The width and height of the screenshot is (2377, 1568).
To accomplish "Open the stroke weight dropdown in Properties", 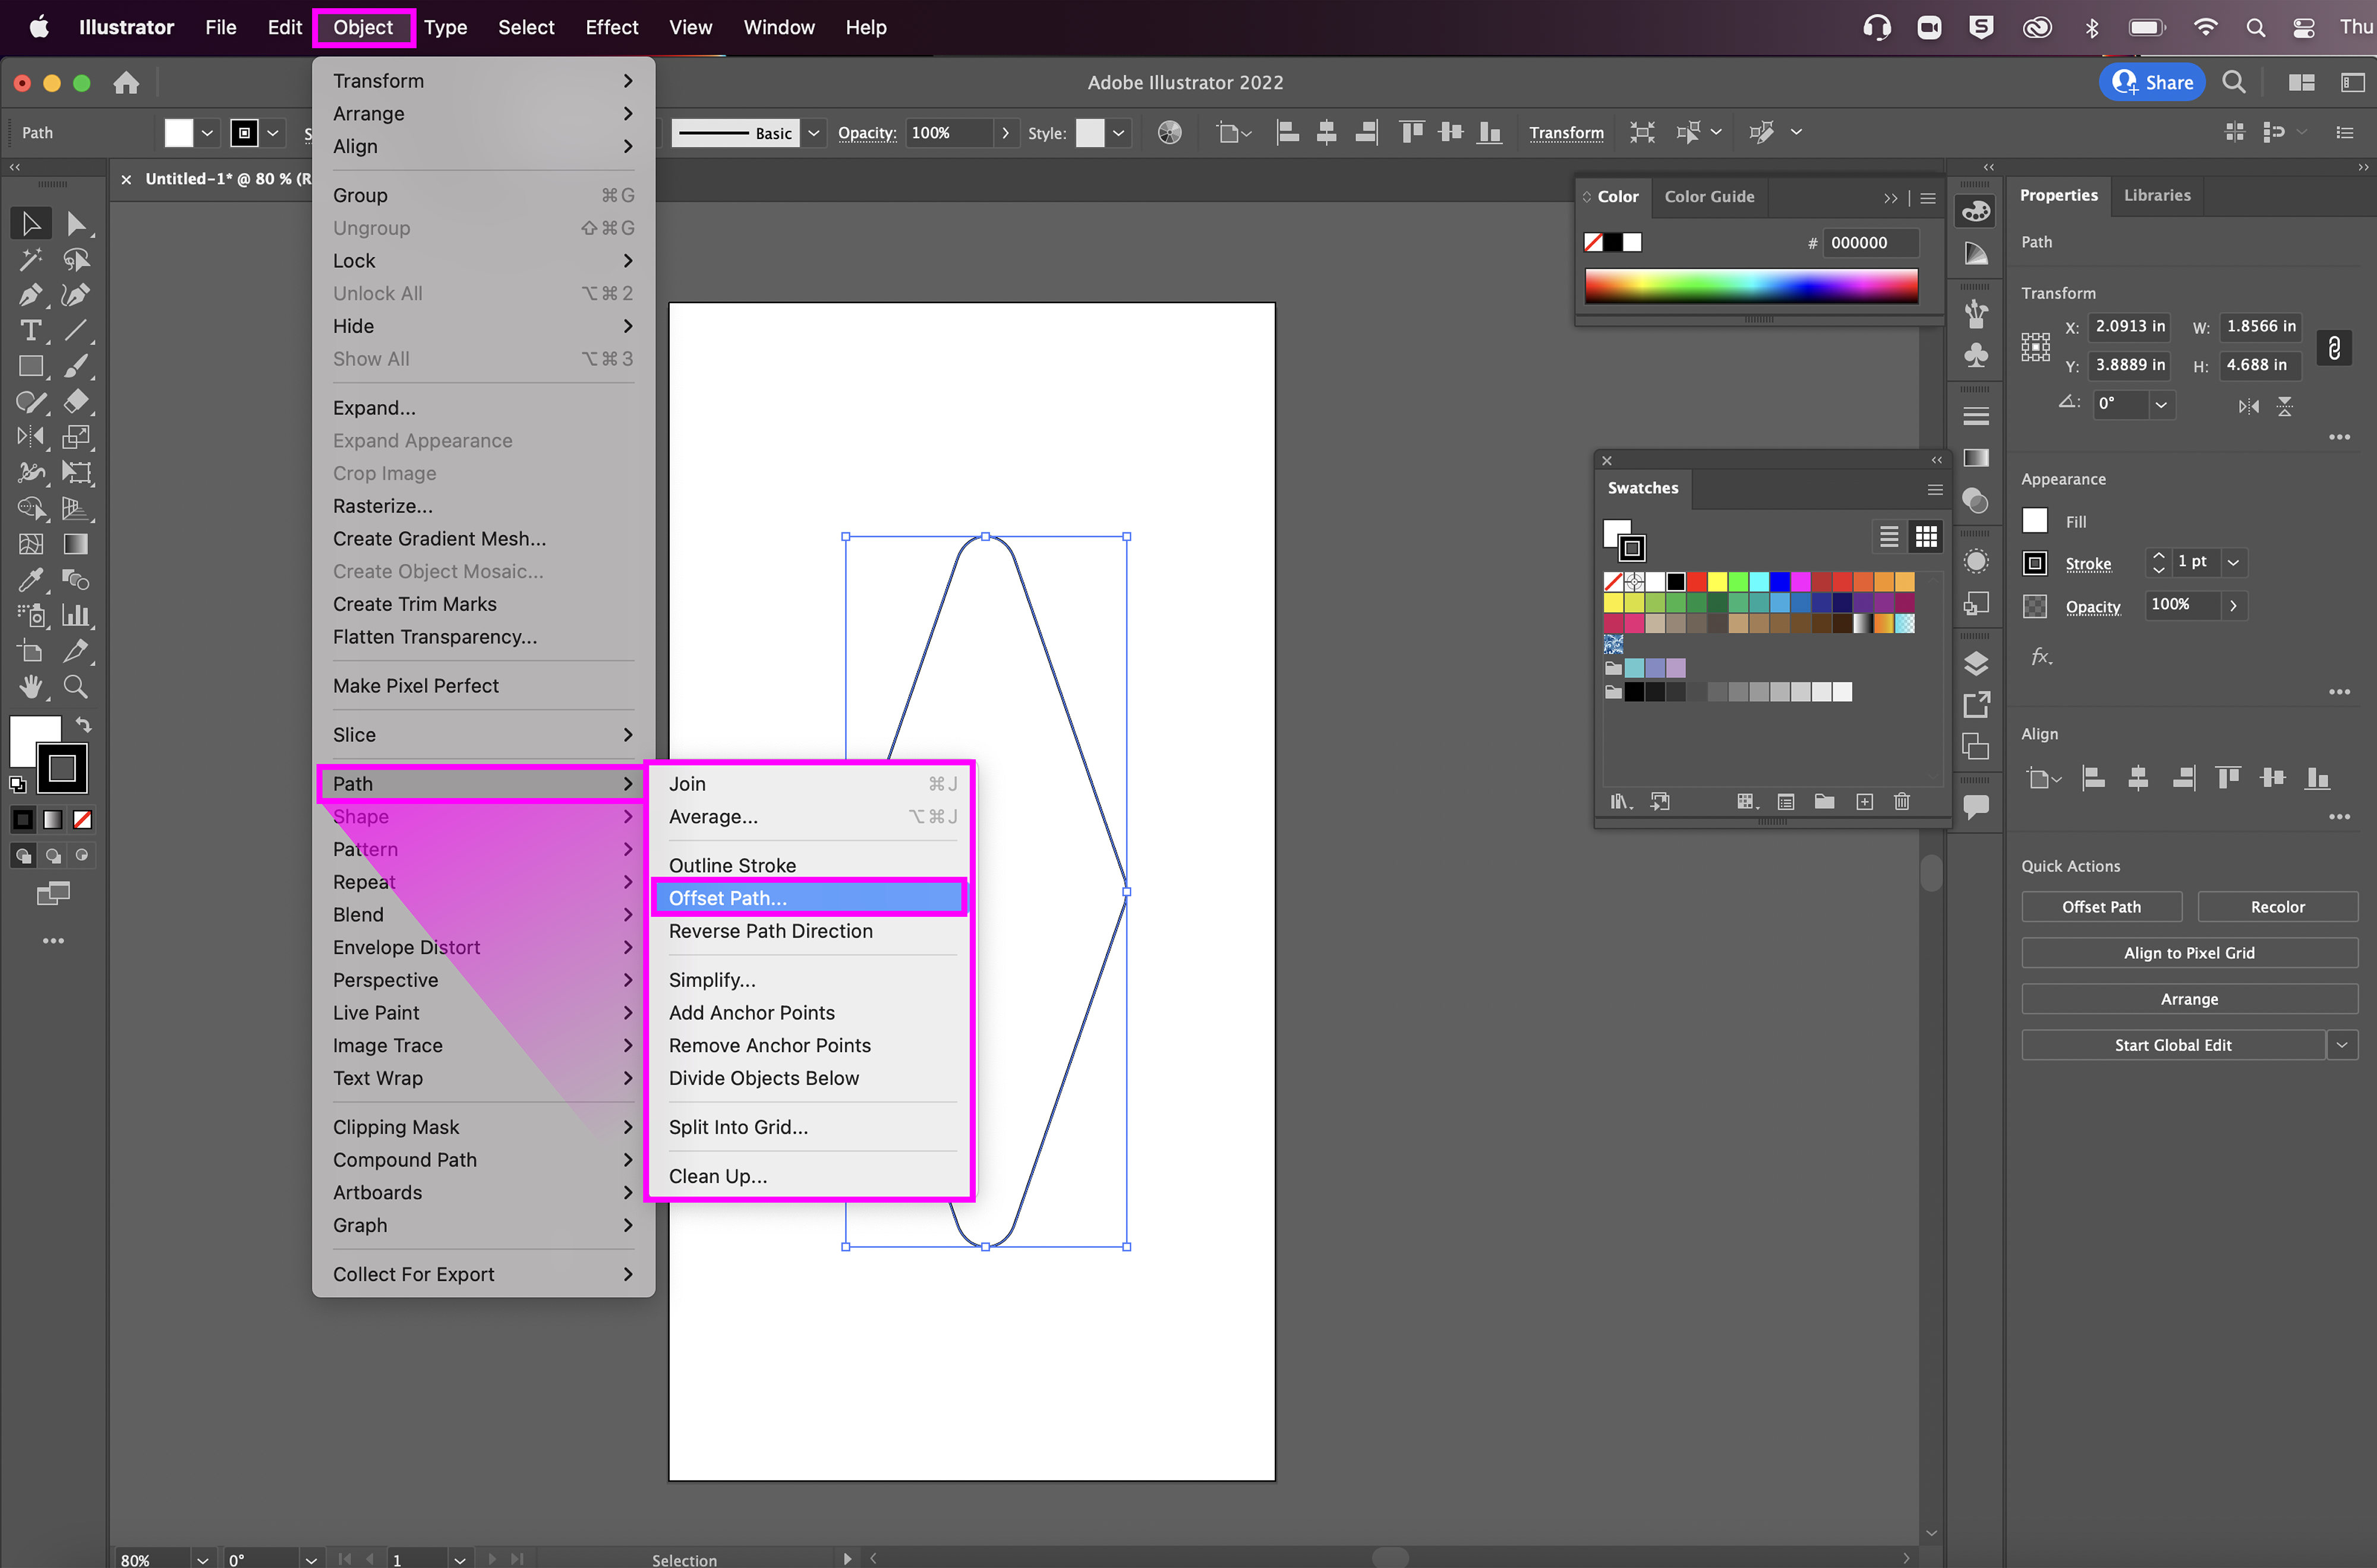I will click(2233, 563).
